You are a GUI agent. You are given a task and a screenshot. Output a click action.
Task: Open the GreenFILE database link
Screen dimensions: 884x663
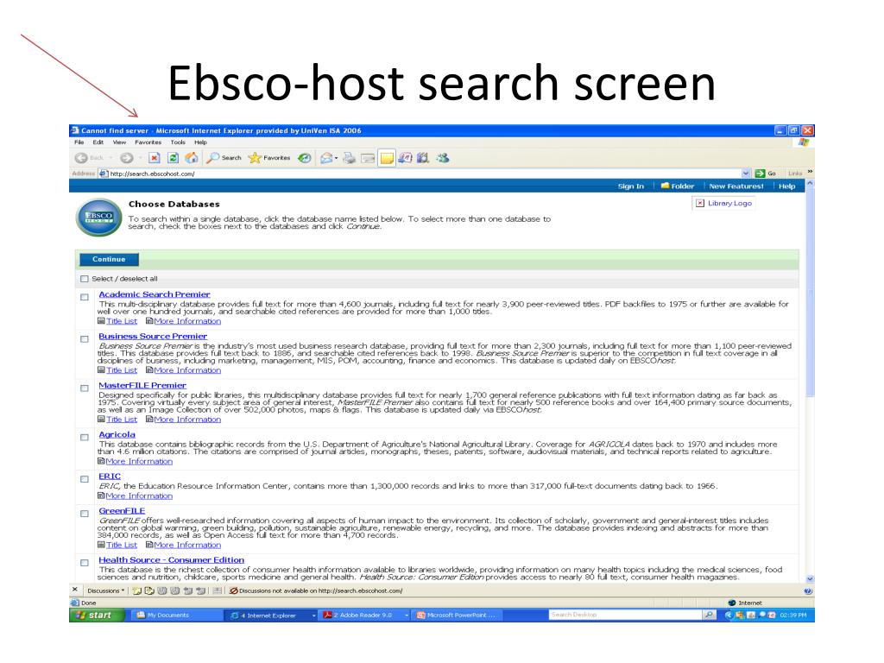tap(122, 511)
